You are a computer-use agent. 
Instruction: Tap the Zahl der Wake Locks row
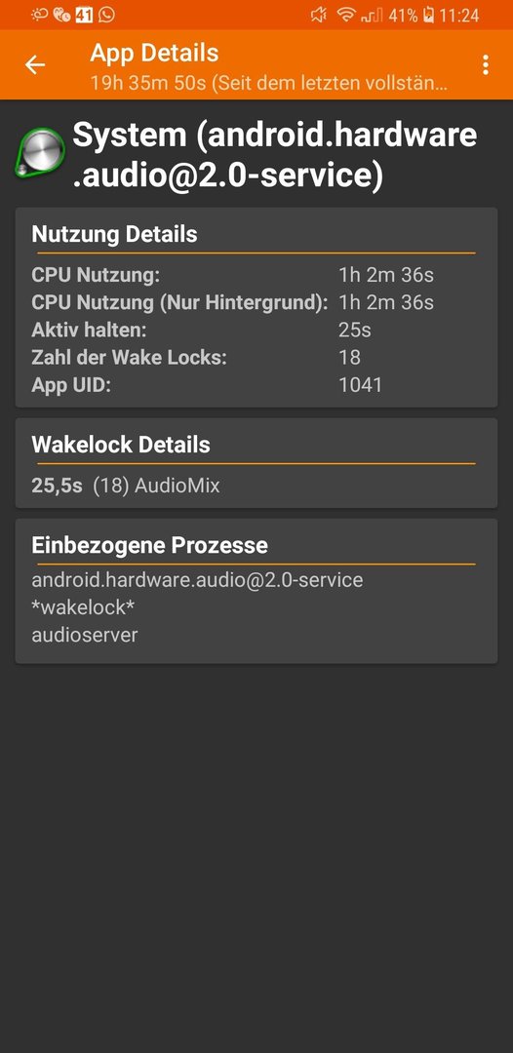tap(256, 357)
